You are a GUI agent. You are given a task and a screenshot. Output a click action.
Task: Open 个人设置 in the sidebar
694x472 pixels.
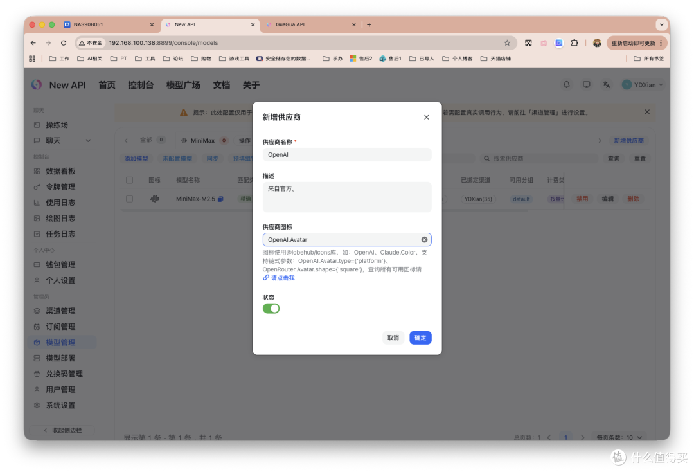(x=60, y=280)
